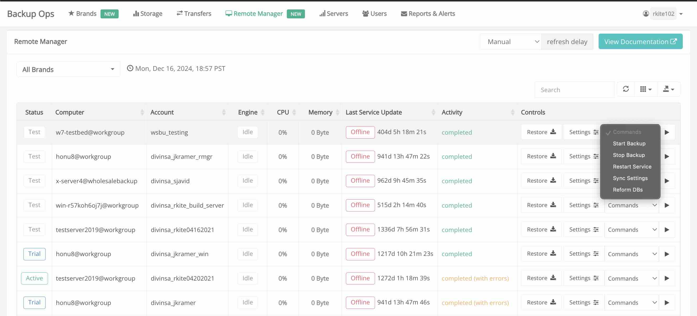Open Commands dropdown for divinsa_rkite_build_server
Image resolution: width=697 pixels, height=316 pixels.
[x=632, y=205]
